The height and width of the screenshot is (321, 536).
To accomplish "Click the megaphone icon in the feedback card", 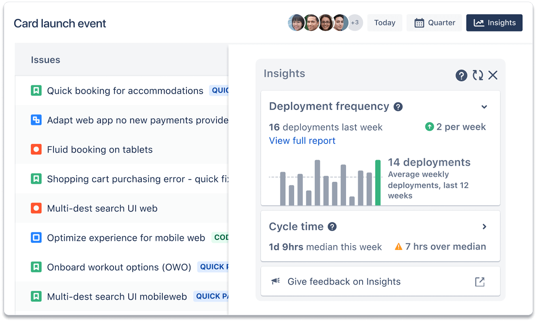I will [275, 281].
